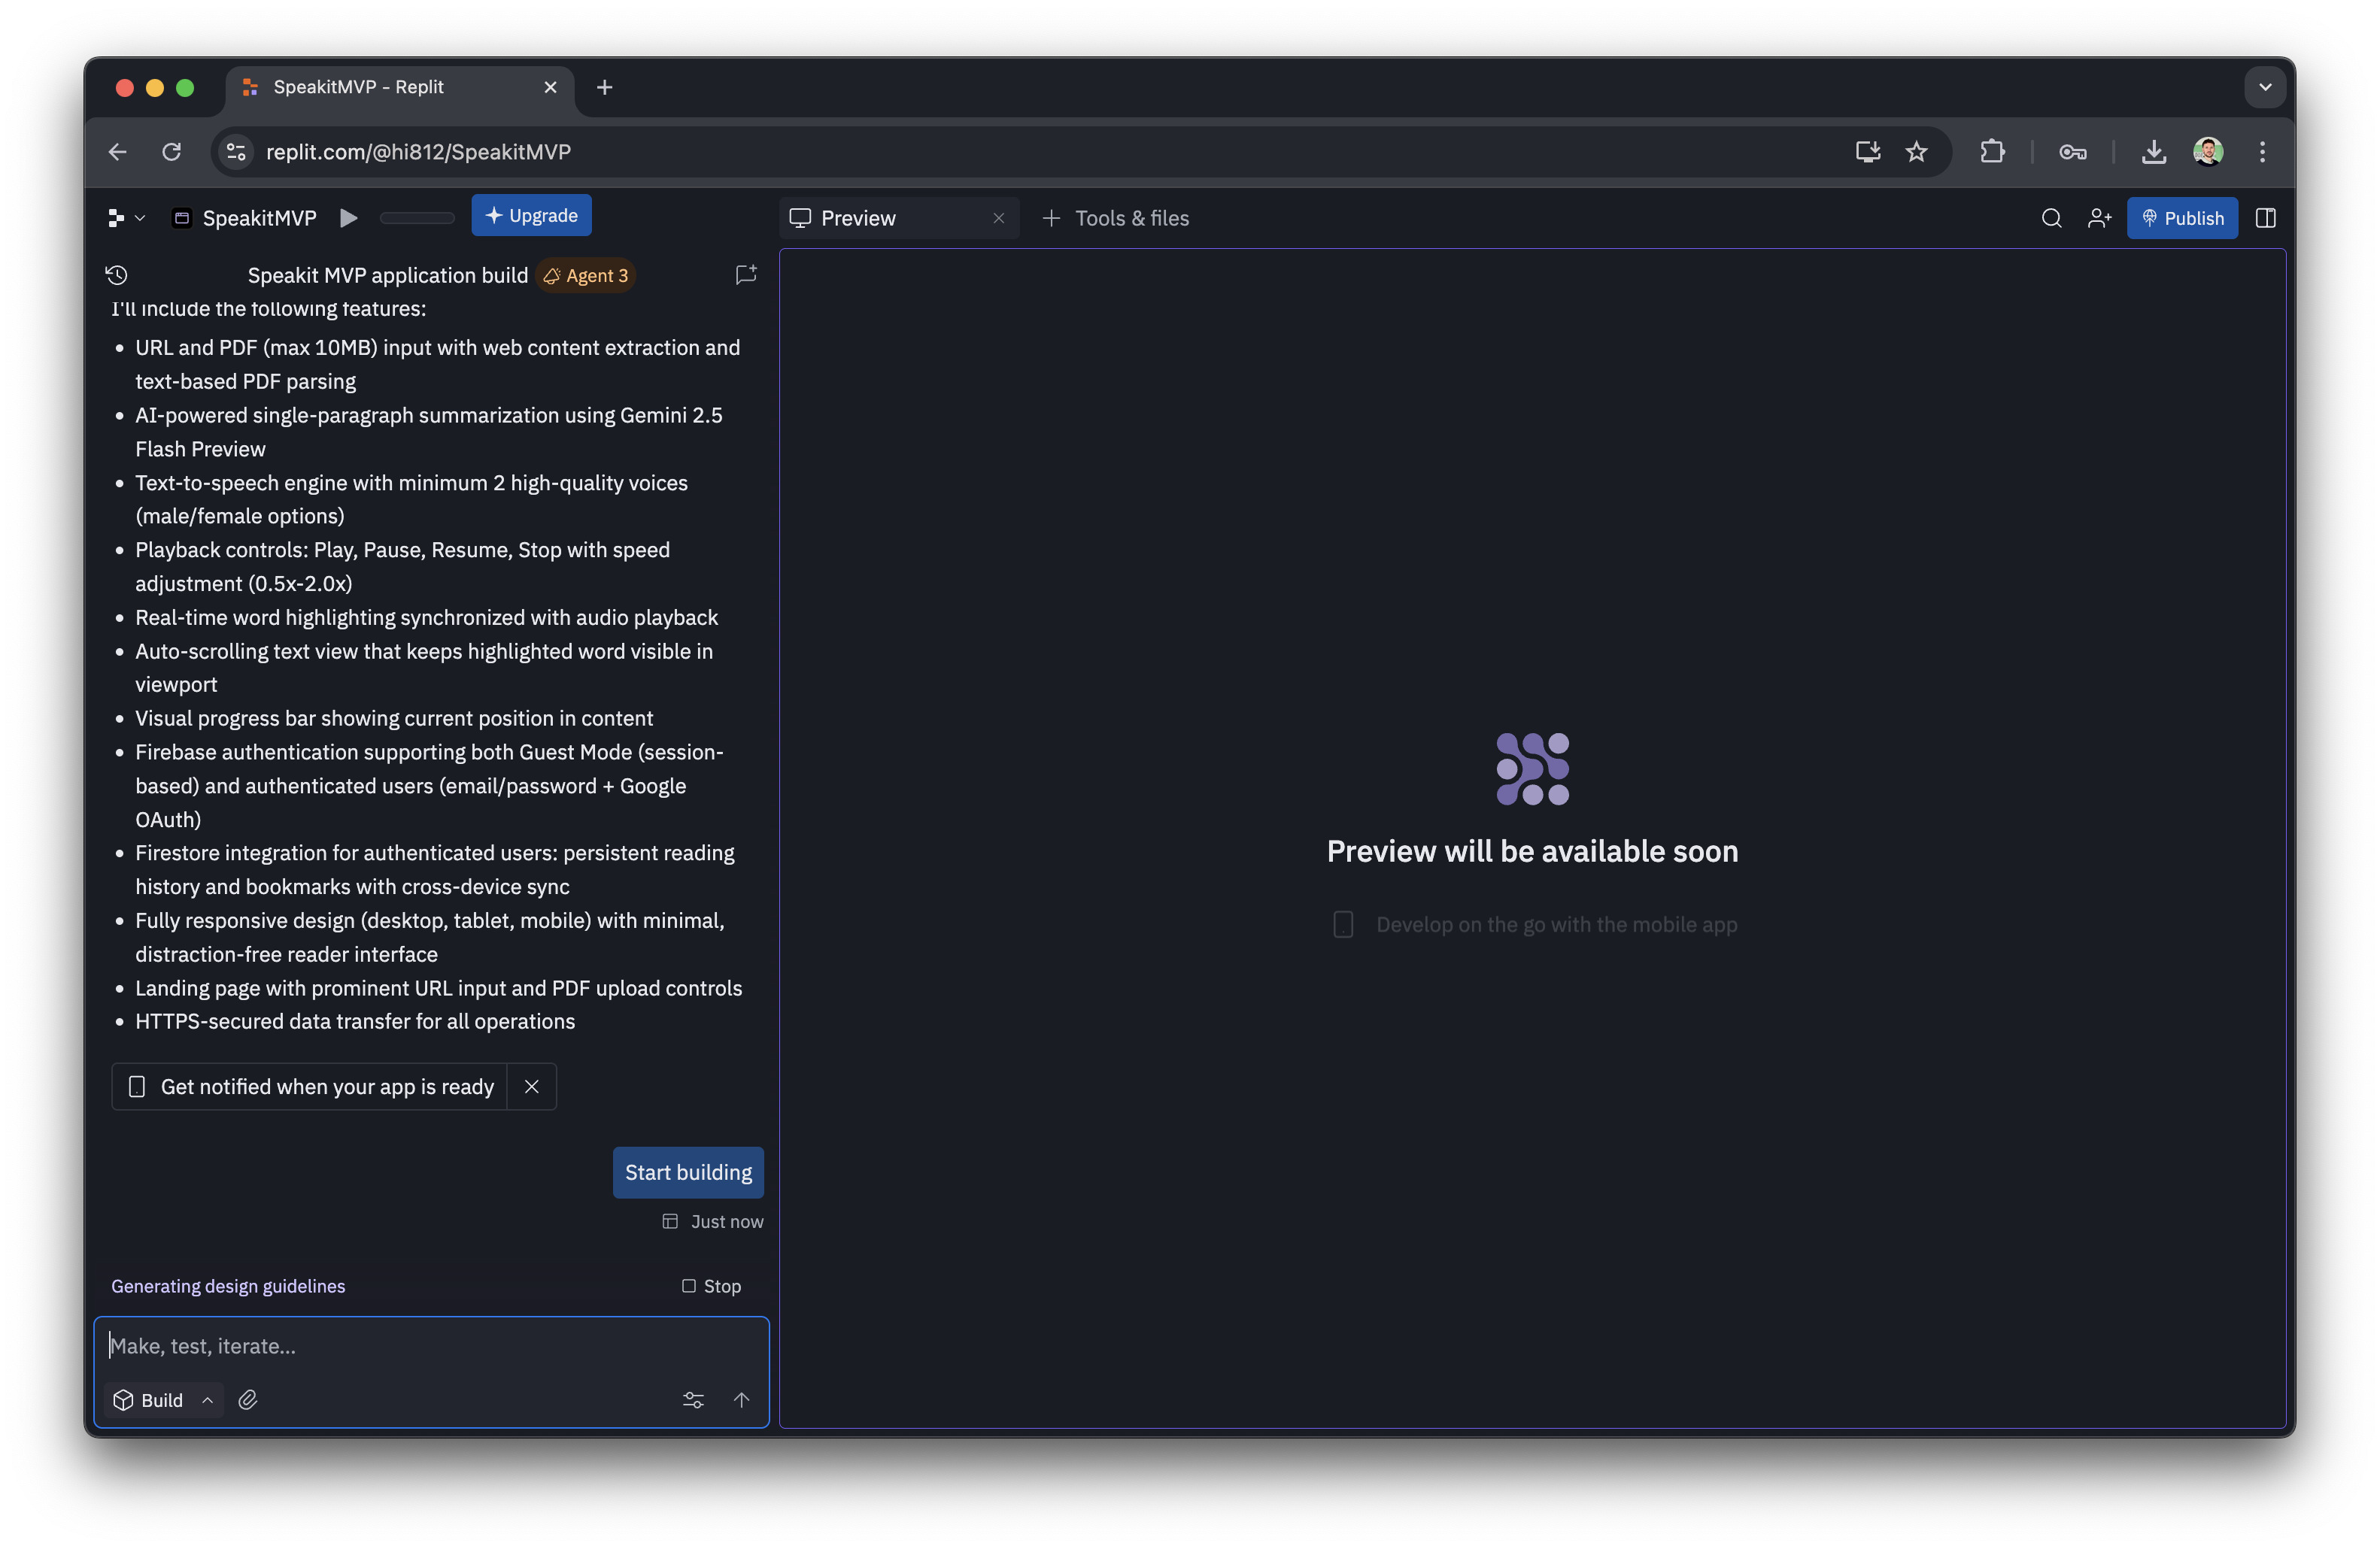Screen dimensions: 2380x1549
Task: Stop the agent generation
Action: (711, 1286)
